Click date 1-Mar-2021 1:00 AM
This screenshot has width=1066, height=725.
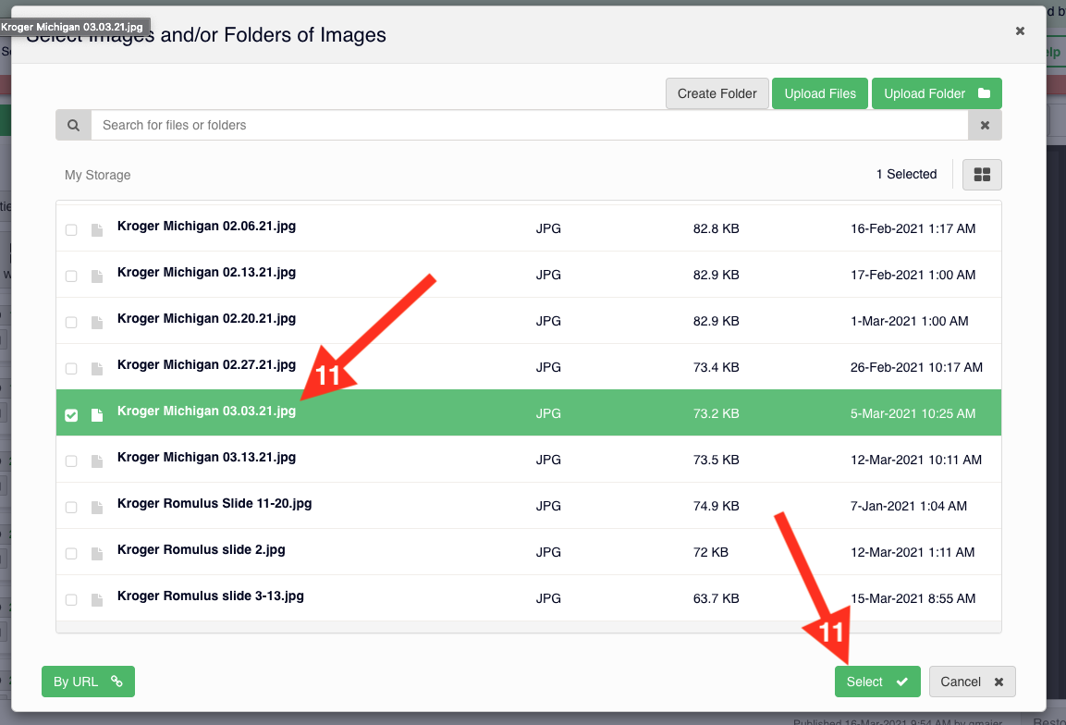point(910,322)
